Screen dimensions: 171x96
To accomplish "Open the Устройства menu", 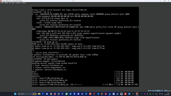I will [18, 3].
